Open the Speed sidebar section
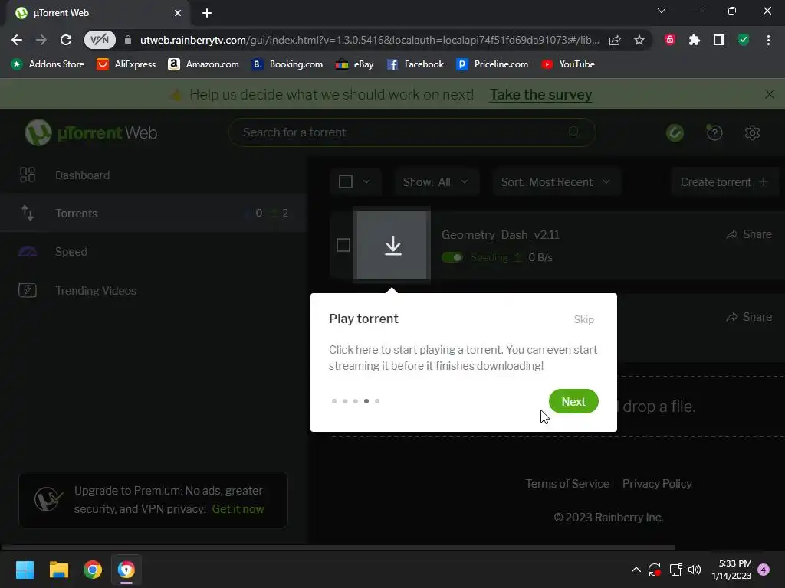Viewport: 785px width, 588px height. [x=153, y=251]
